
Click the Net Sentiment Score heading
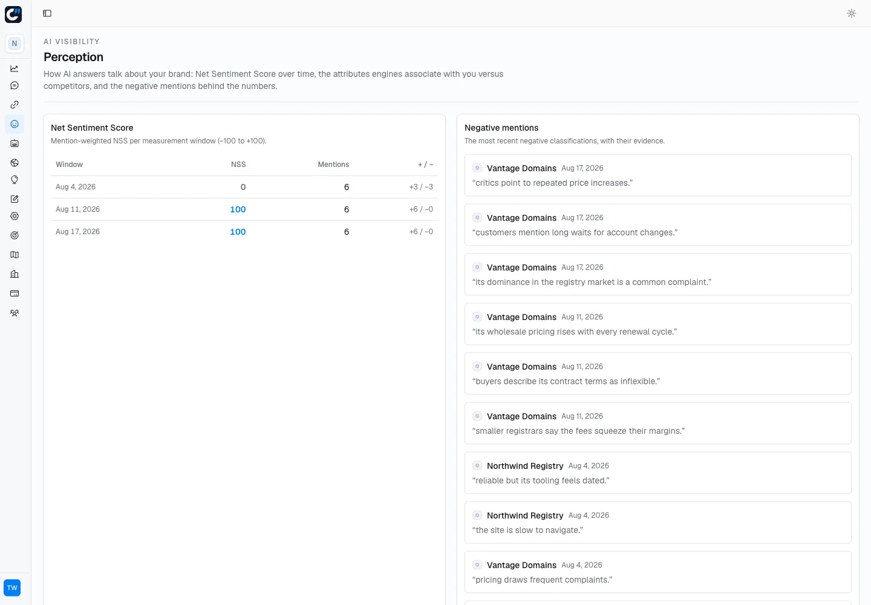92,128
